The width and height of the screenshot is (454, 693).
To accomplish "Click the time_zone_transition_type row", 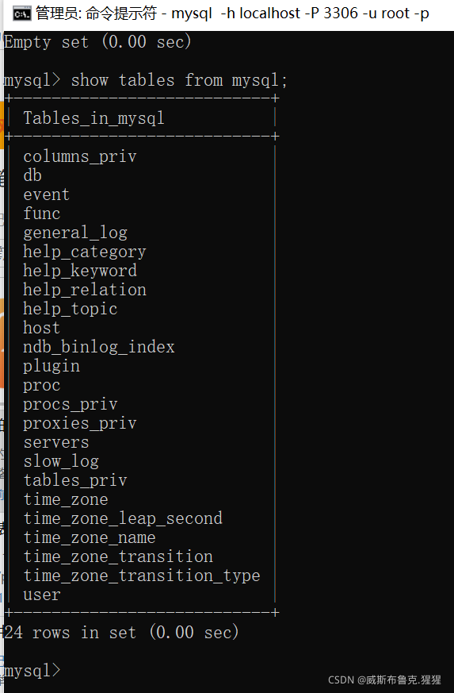I will [x=142, y=576].
